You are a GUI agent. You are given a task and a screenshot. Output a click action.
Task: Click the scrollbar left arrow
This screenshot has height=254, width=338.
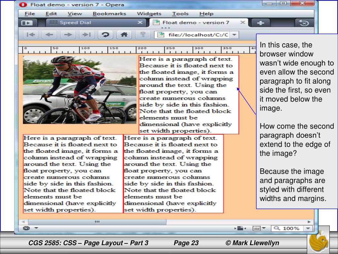23,222
